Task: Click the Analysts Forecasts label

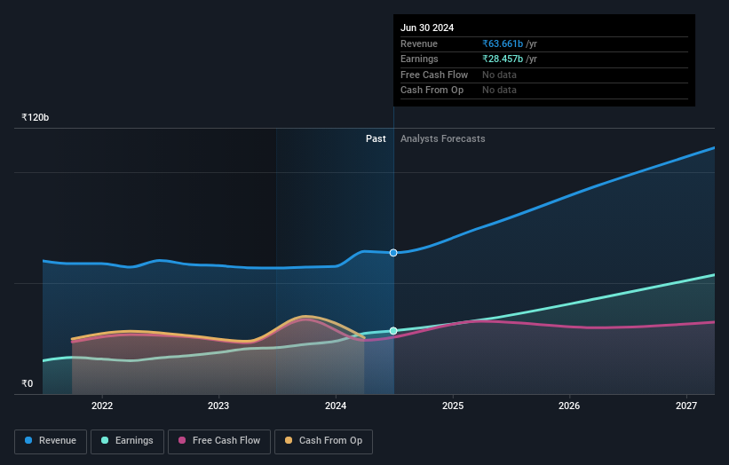Action: pos(442,139)
